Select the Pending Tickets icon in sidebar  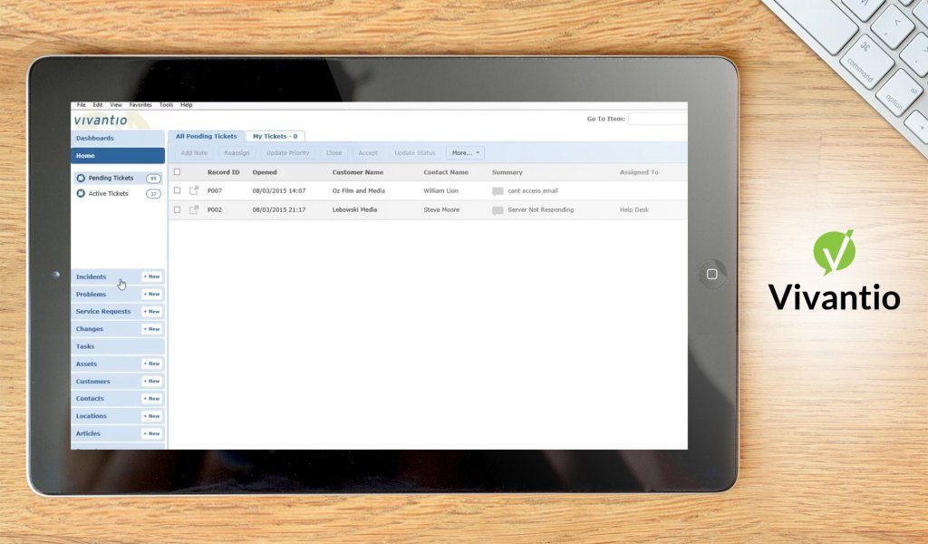[81, 178]
